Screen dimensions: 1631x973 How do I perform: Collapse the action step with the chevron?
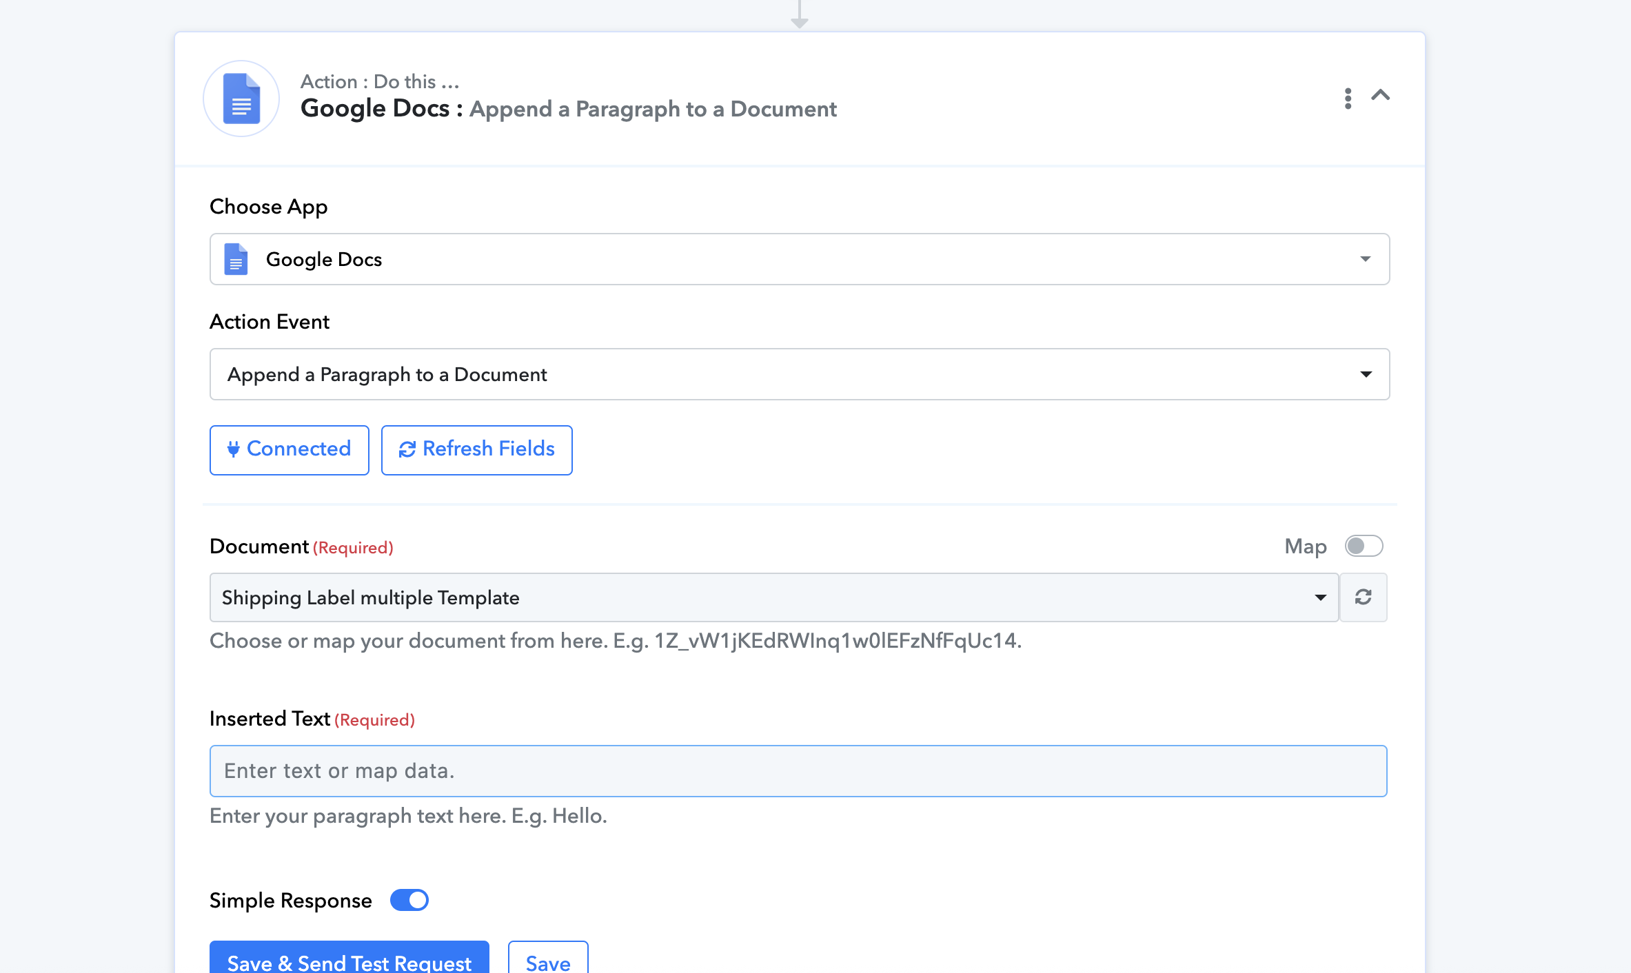(x=1380, y=95)
